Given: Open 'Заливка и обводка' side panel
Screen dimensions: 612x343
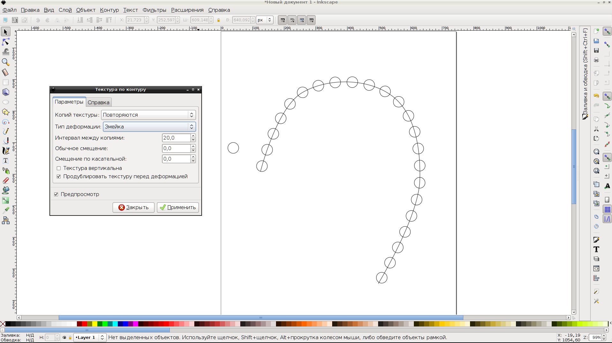Looking at the screenshot, I should (x=585, y=74).
